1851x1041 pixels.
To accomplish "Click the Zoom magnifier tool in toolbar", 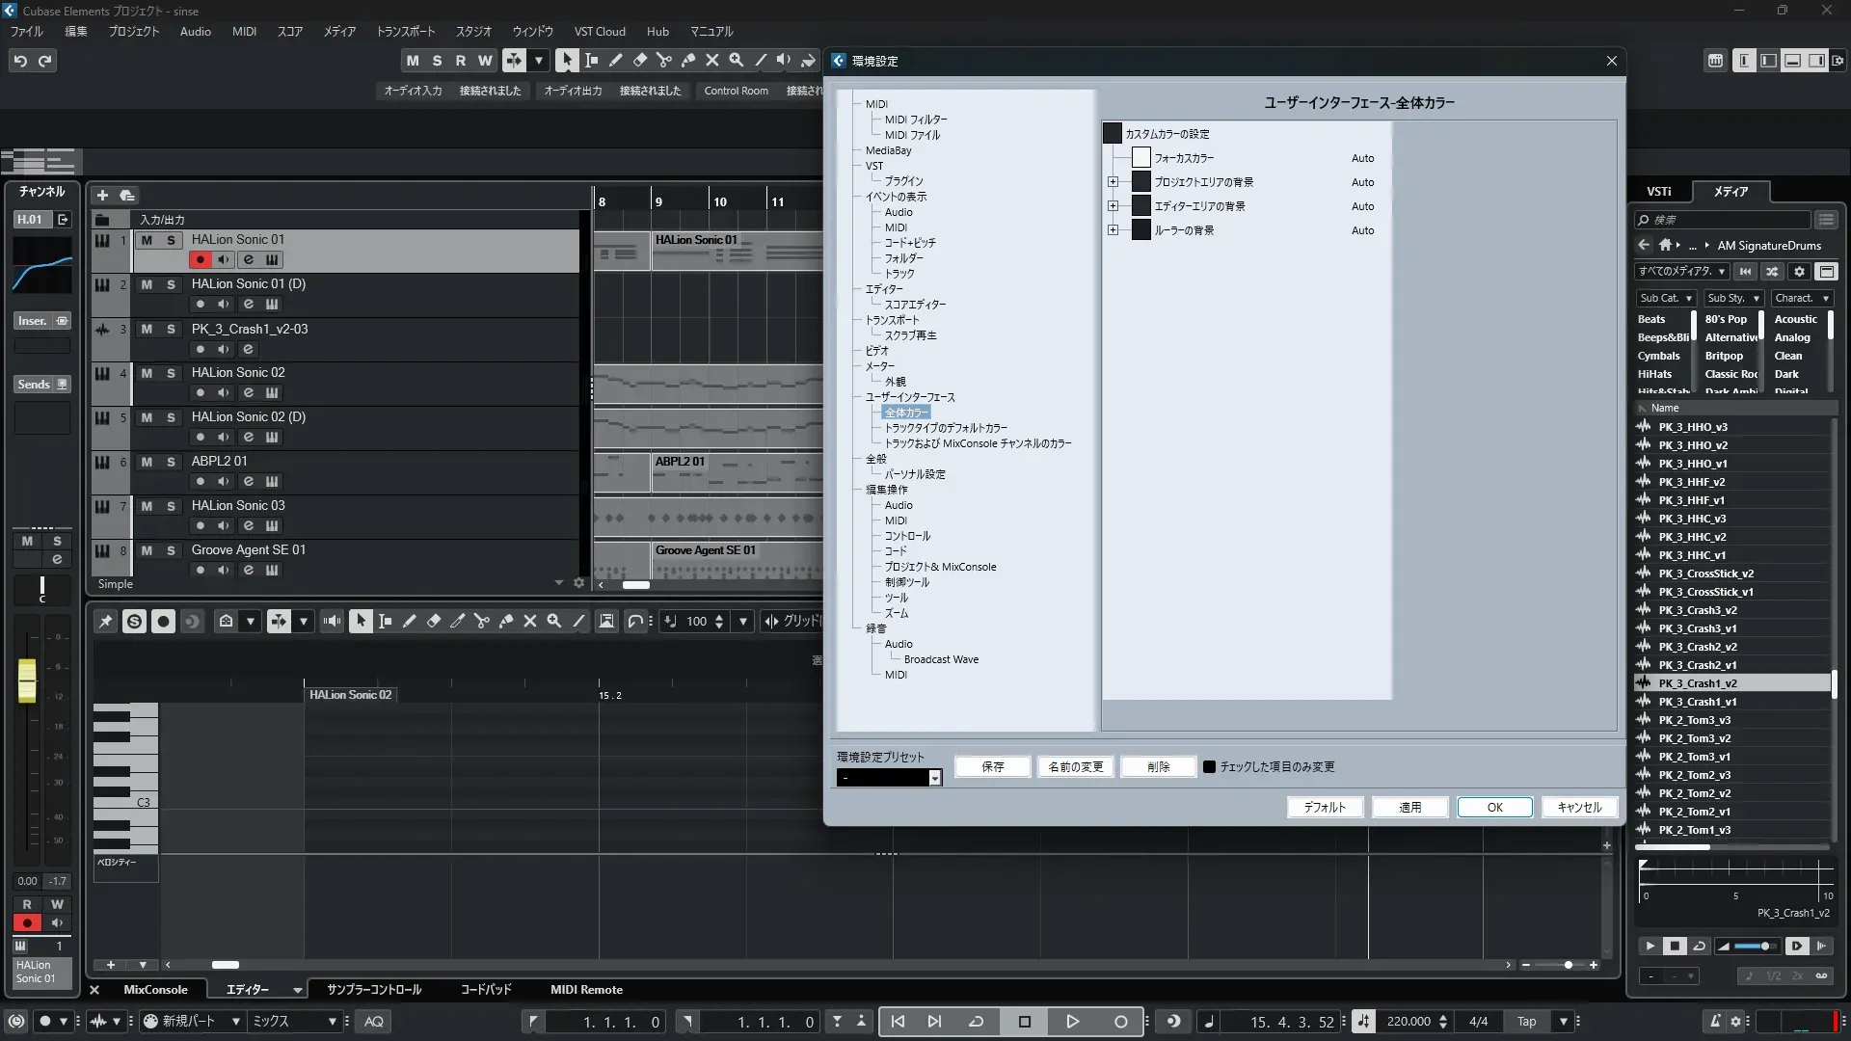I will pyautogui.click(x=737, y=61).
